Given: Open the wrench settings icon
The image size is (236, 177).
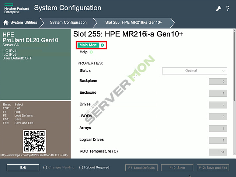Looking at the screenshot, I should [219, 8].
